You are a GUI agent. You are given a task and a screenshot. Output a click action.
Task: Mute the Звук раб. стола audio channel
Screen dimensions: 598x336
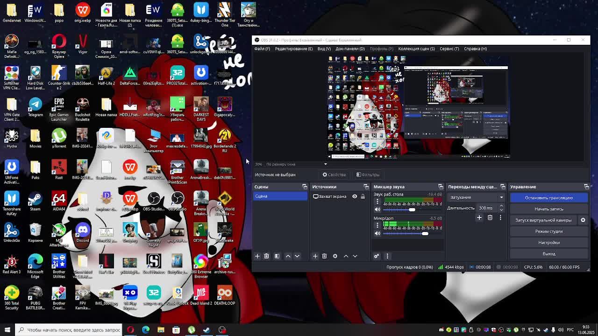pyautogui.click(x=377, y=210)
